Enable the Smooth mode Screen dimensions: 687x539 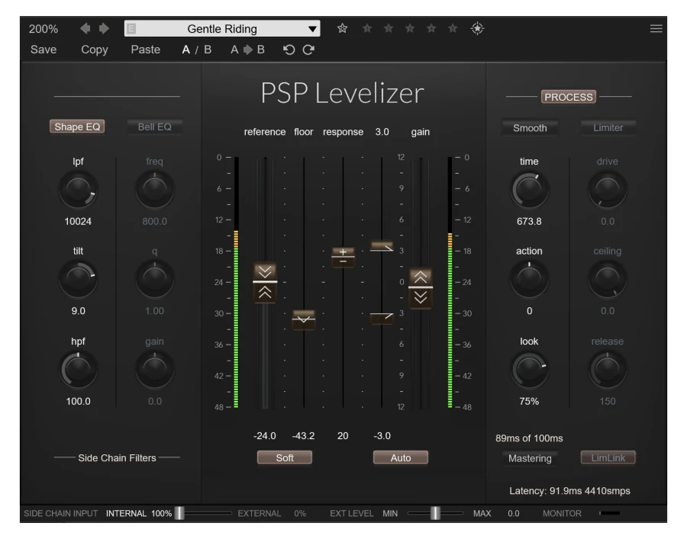click(530, 128)
